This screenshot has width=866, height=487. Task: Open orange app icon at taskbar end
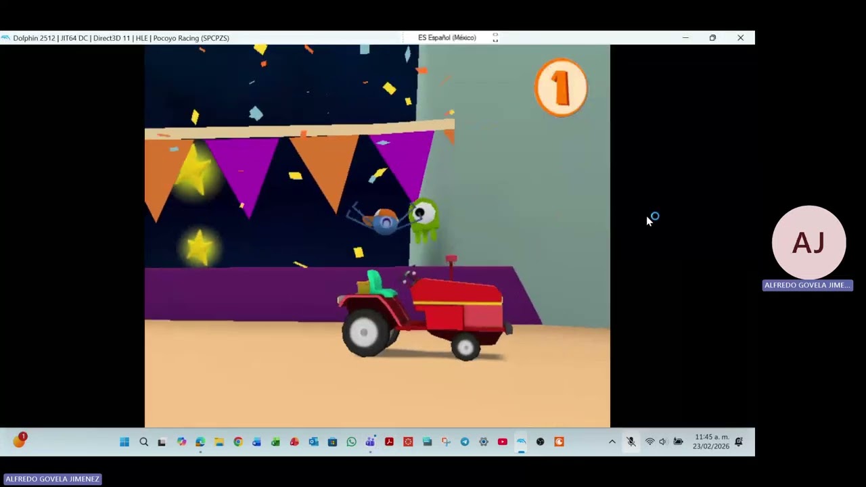pos(559,442)
